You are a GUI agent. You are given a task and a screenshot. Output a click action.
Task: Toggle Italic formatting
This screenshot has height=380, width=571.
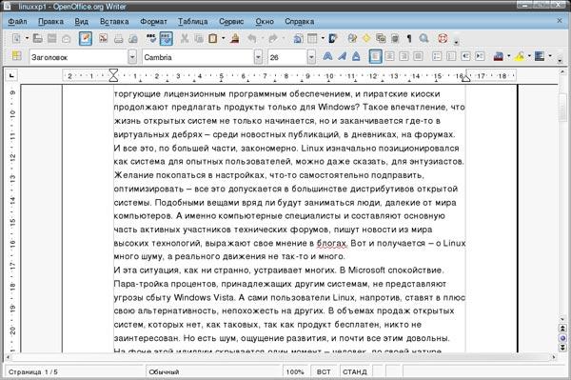coord(342,56)
